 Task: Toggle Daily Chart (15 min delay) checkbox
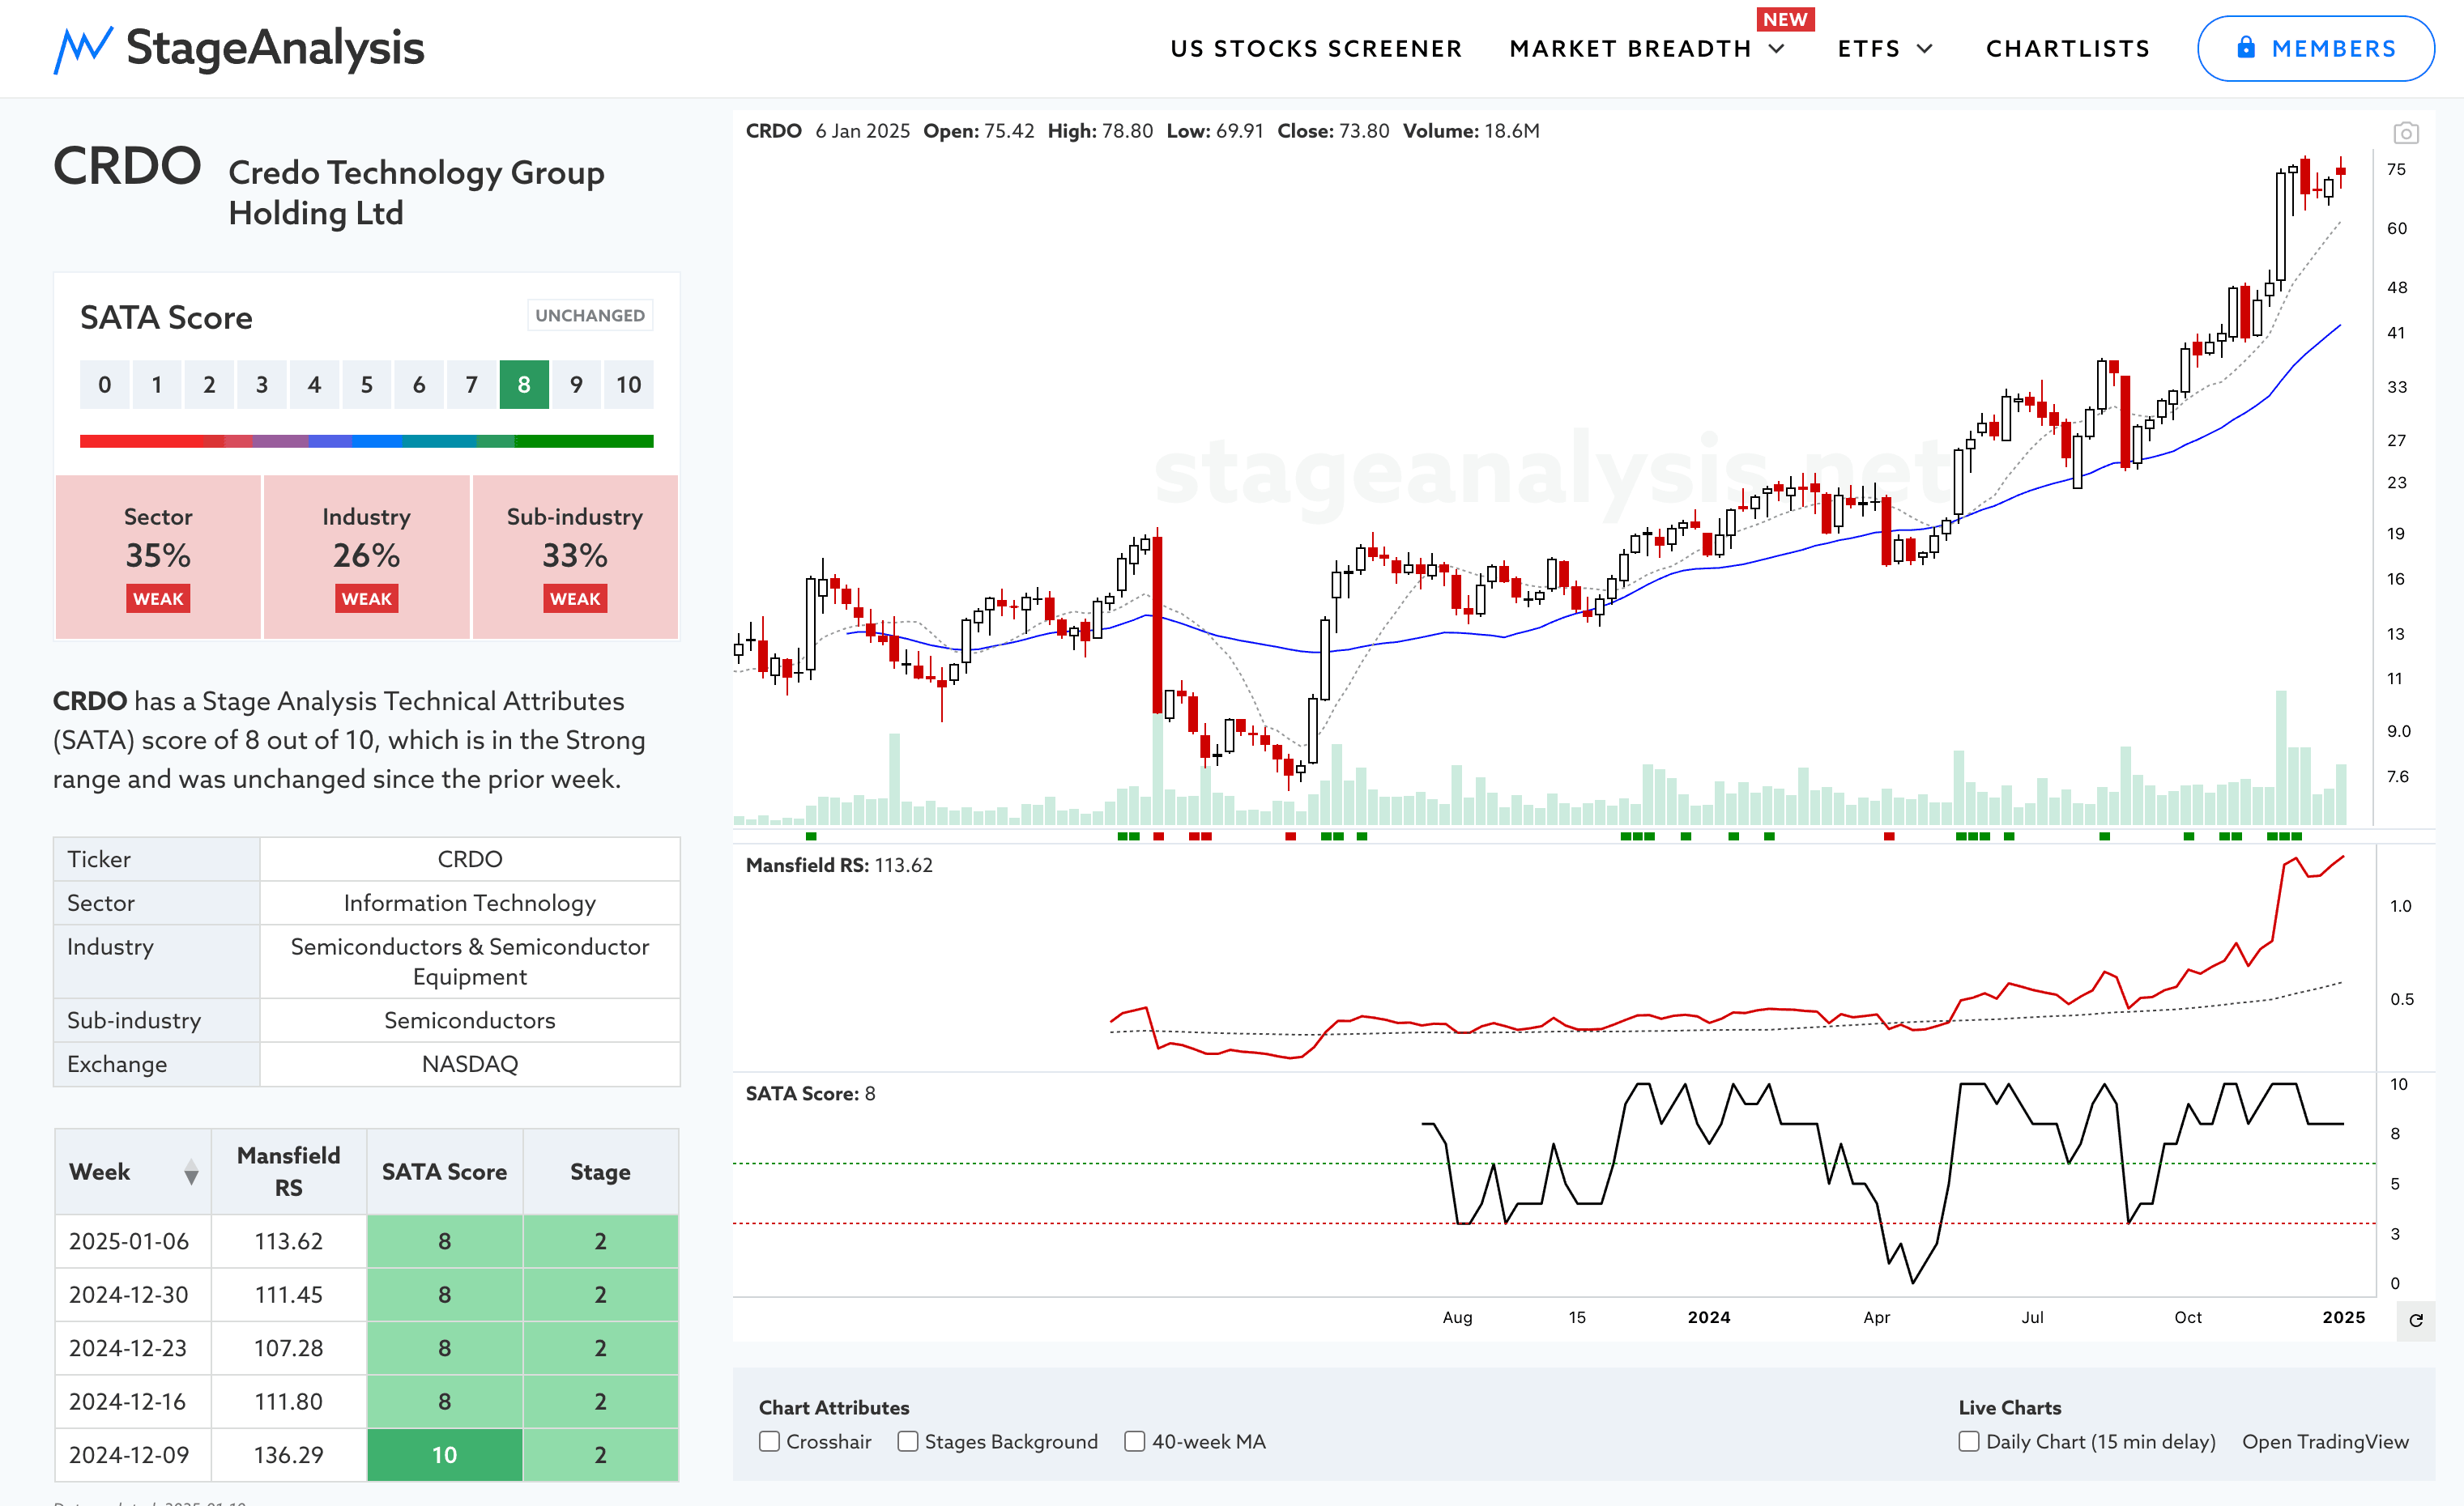pyautogui.click(x=1968, y=1441)
